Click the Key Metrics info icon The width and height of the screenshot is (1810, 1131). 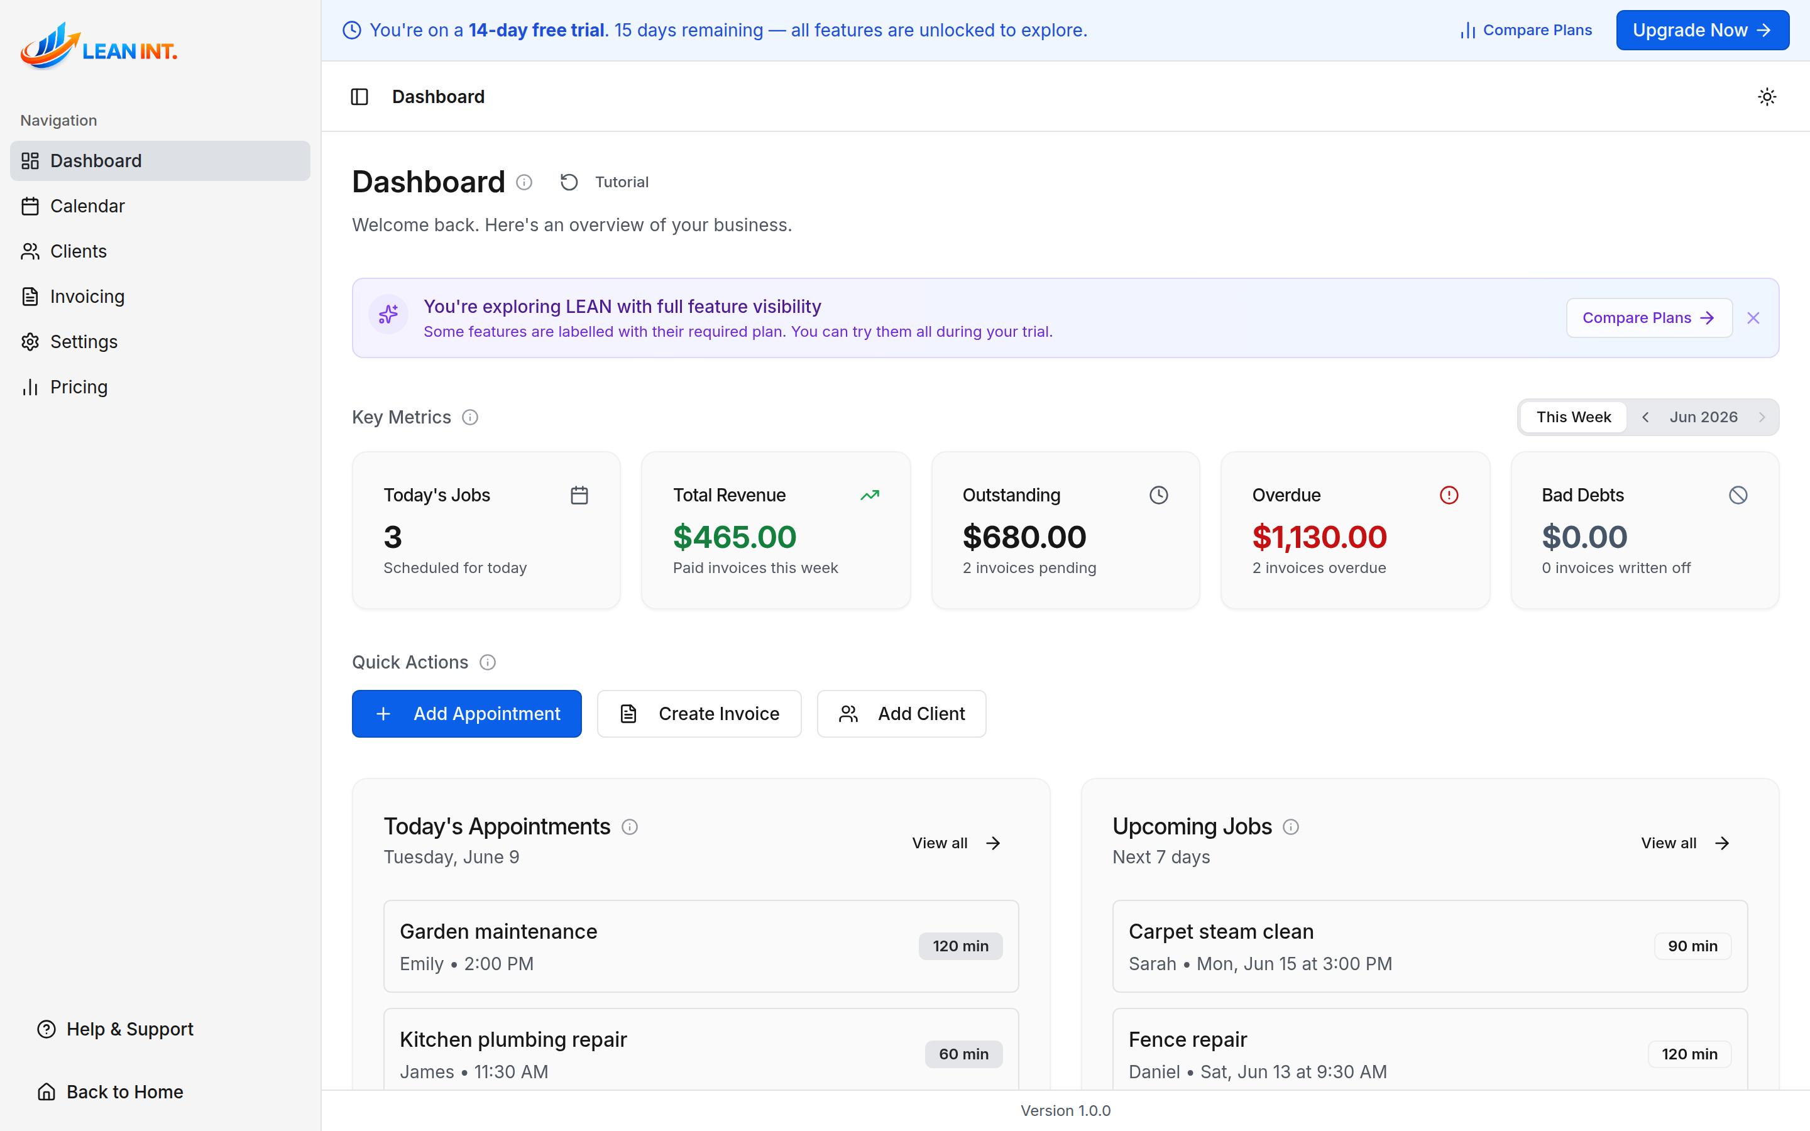[x=469, y=417]
